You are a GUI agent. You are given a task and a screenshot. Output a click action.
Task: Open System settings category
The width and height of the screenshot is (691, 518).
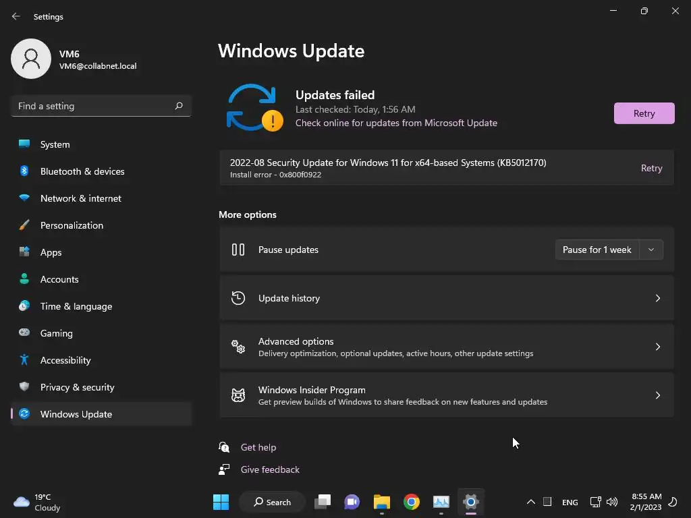(101, 144)
